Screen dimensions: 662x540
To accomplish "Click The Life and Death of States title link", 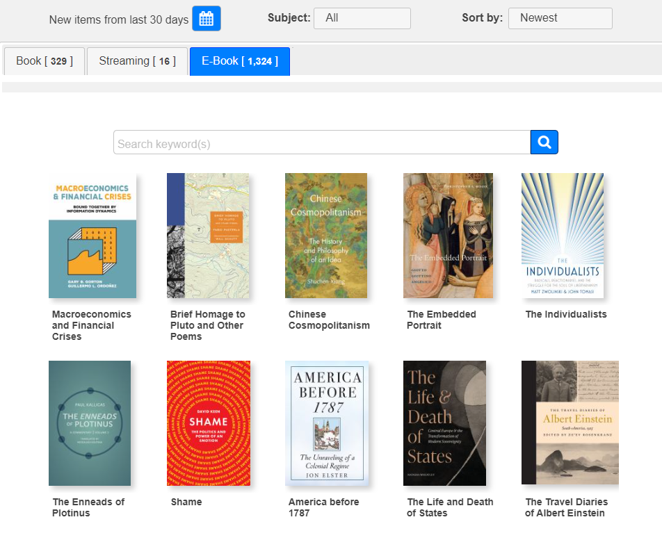I will tap(450, 507).
